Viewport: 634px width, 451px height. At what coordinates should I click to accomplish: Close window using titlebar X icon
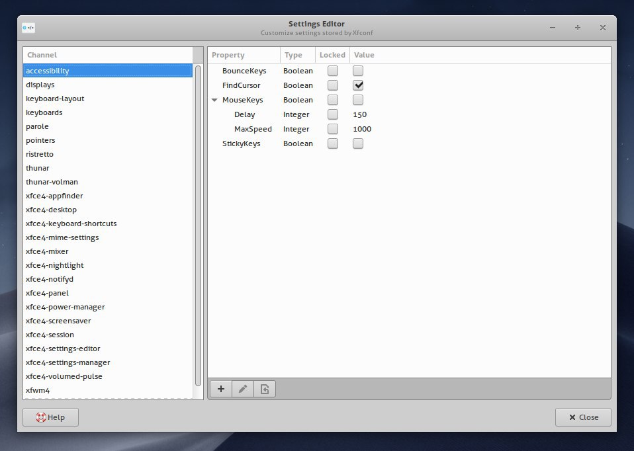tap(602, 28)
